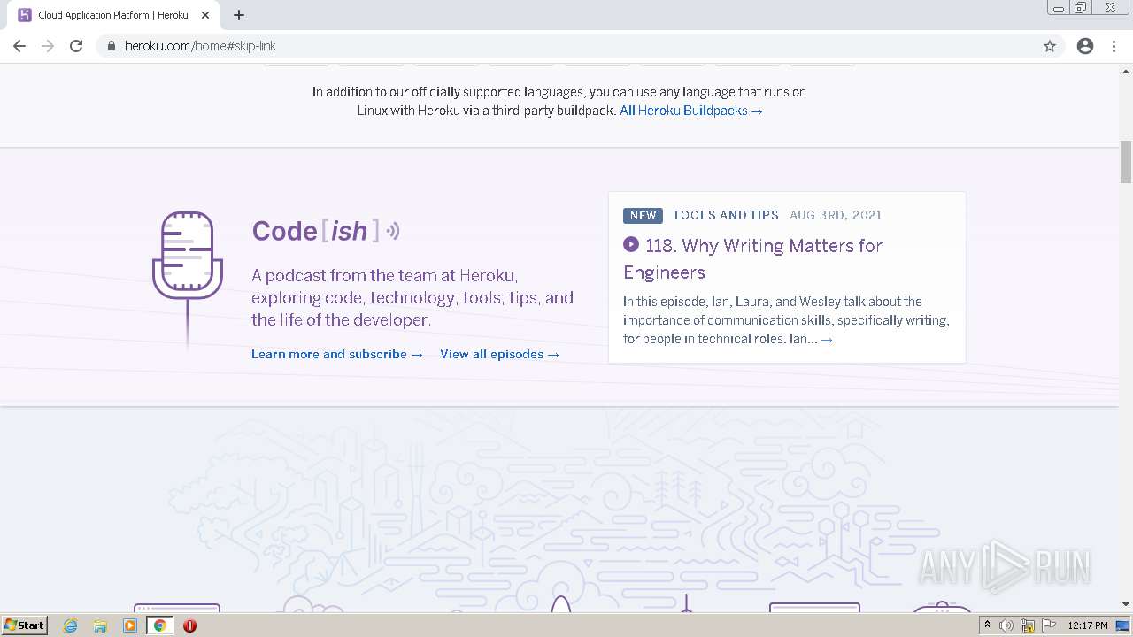Open Learn more and subscribe link
This screenshot has height=637, width=1133.
[337, 354]
